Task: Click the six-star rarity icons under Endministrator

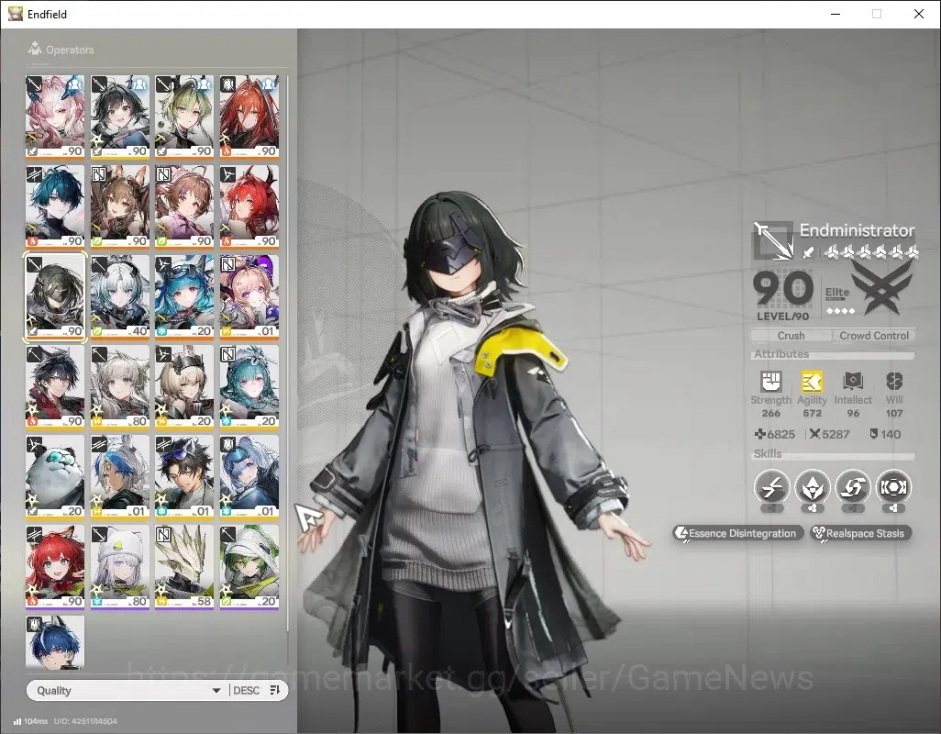Action: [870, 252]
